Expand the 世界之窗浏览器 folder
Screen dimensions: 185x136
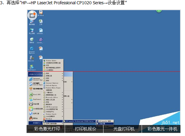click(53, 123)
